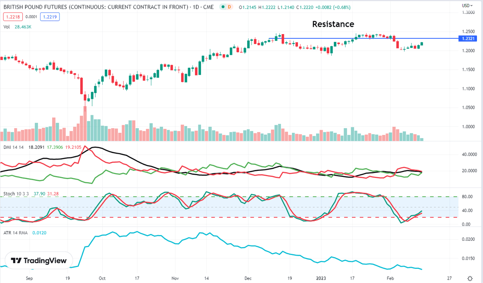The height and width of the screenshot is (283, 483).
Task: Click the 80.00 Stoch scale label
Action: (467, 196)
